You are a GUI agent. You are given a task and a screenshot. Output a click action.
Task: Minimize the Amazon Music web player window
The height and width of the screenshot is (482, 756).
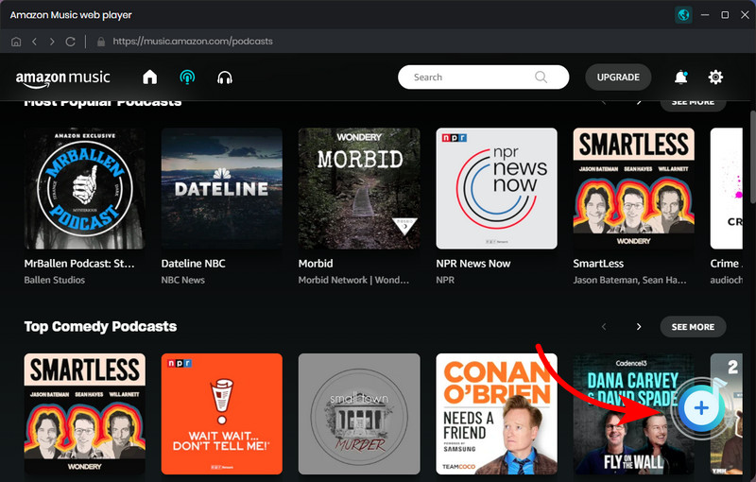[705, 15]
